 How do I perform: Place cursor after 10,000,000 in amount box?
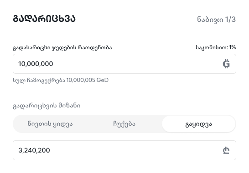[53, 64]
